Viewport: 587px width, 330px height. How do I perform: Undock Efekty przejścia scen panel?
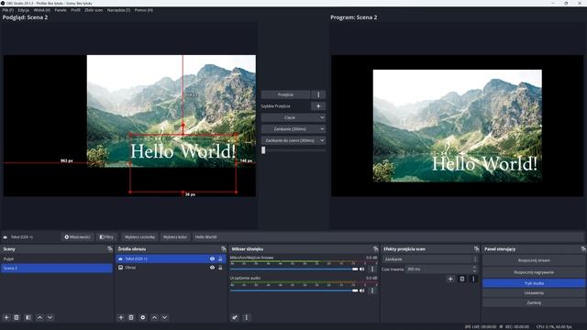[x=476, y=248]
